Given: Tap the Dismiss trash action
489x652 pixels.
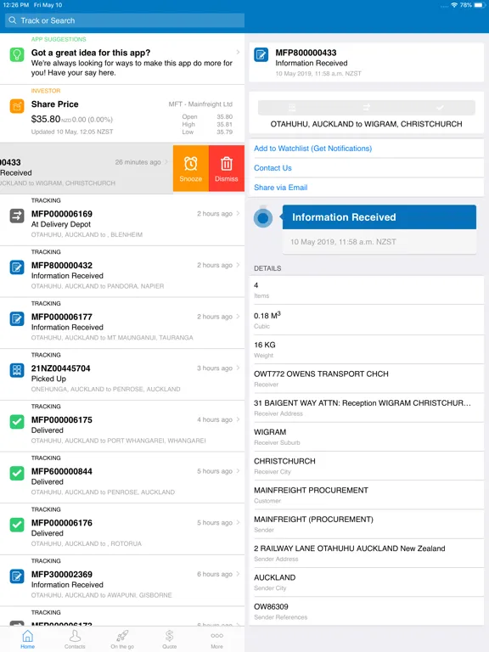Looking at the screenshot, I should [x=227, y=168].
